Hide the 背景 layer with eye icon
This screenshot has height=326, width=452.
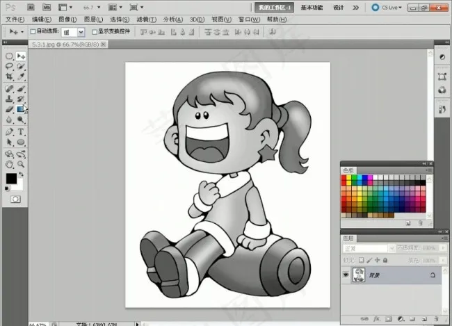click(x=346, y=275)
